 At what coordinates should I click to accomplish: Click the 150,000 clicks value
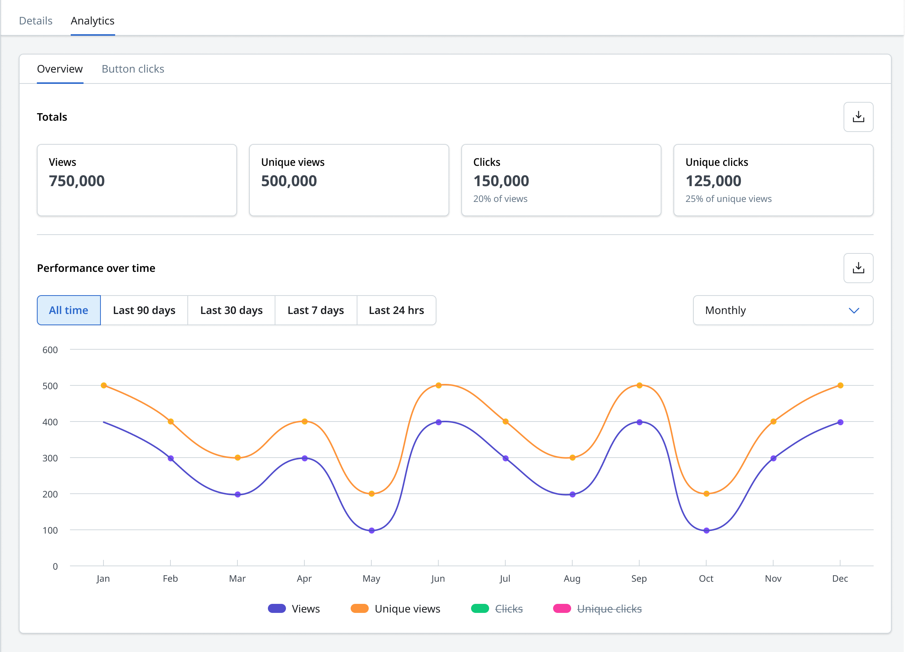(501, 181)
